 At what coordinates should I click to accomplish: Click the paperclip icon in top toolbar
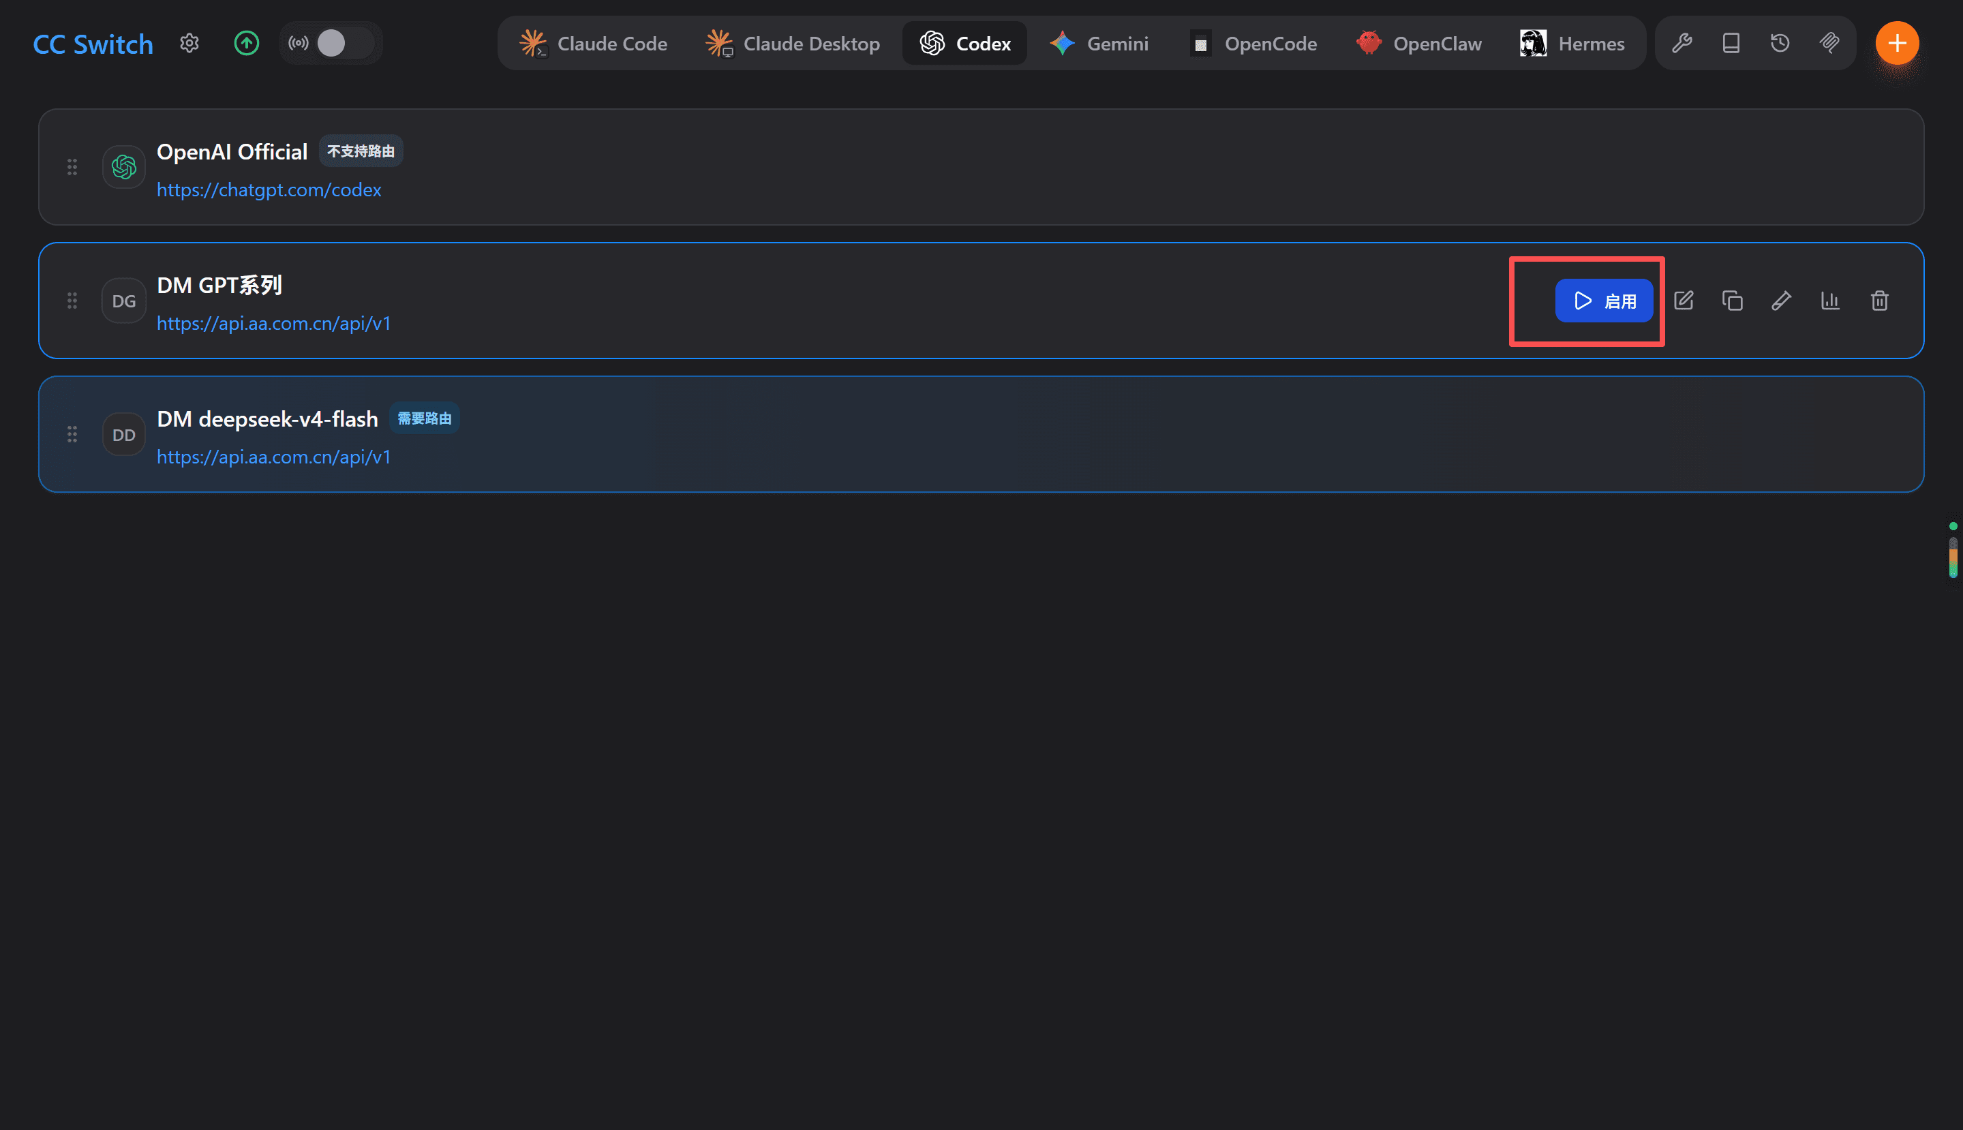click(1829, 43)
